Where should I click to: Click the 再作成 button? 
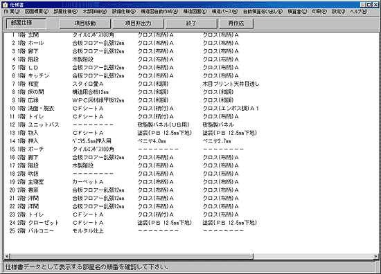(x=236, y=24)
